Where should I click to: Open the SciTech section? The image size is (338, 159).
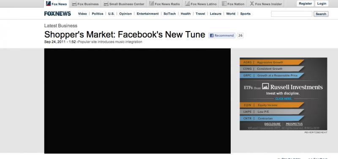[170, 14]
